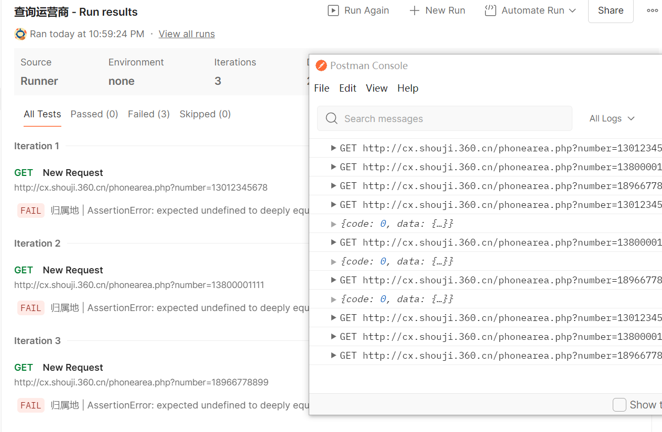
Task: Click the user avatar icon beside run time
Action: pyautogui.click(x=20, y=34)
